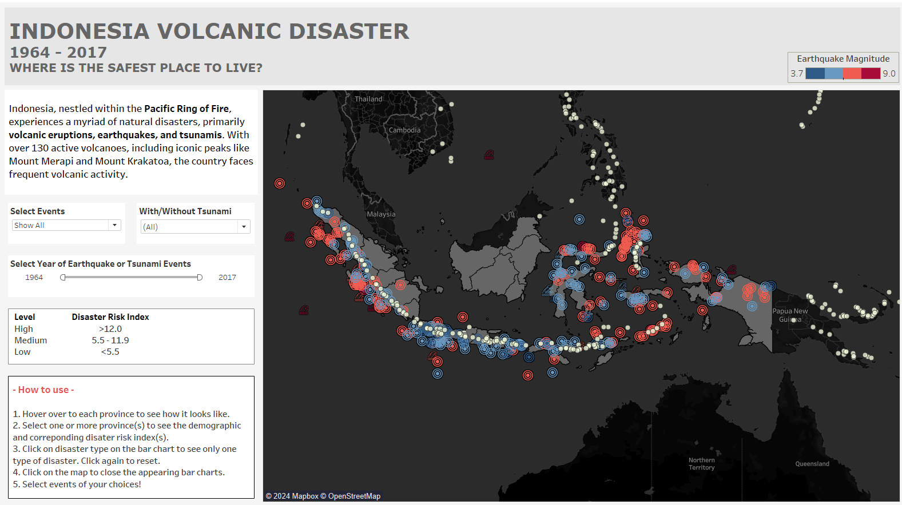Click the lowest volcano dot in the top-right island chain
Image resolution: width=902 pixels, height=505 pixels.
coord(802,125)
